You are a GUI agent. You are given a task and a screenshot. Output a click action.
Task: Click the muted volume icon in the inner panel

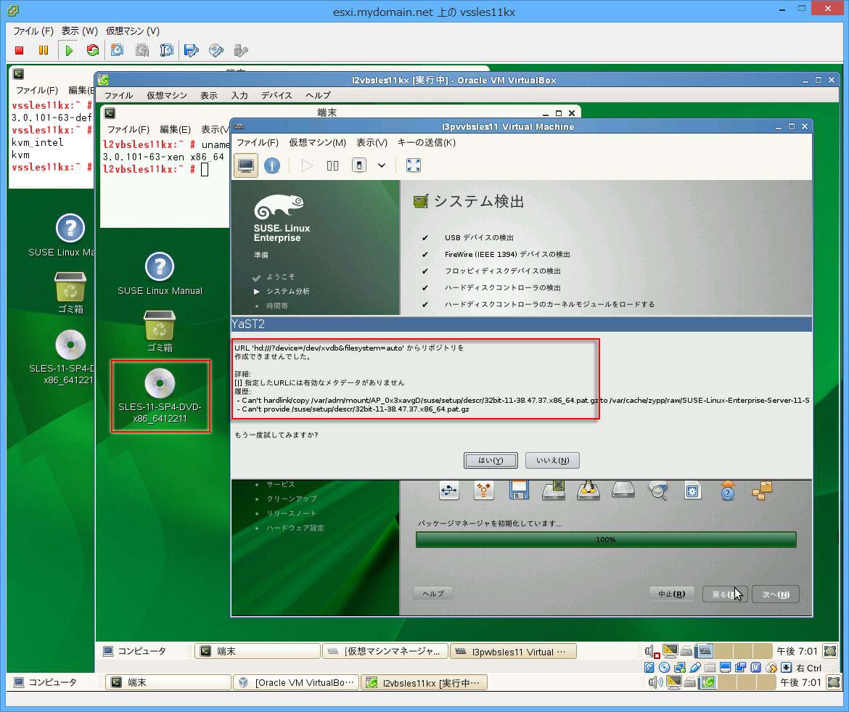(x=652, y=651)
